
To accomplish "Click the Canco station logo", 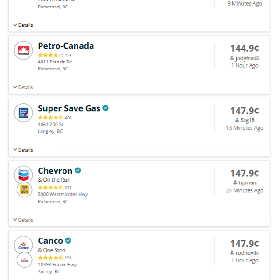I will [x=23, y=245].
